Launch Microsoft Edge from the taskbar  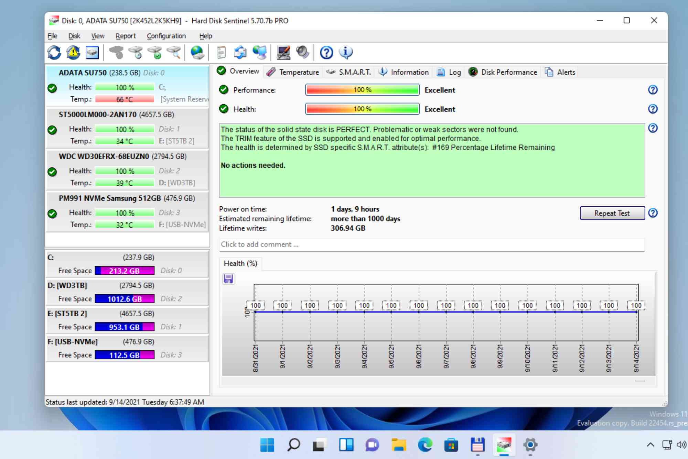click(x=425, y=445)
